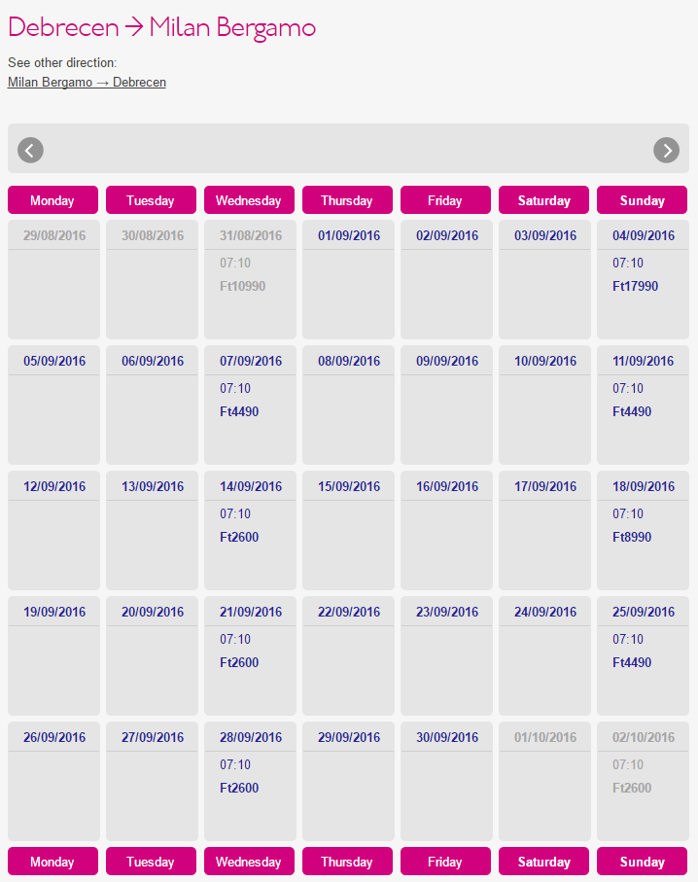Select the 02/10/2016 date
The height and width of the screenshot is (882, 698).
[x=644, y=737]
